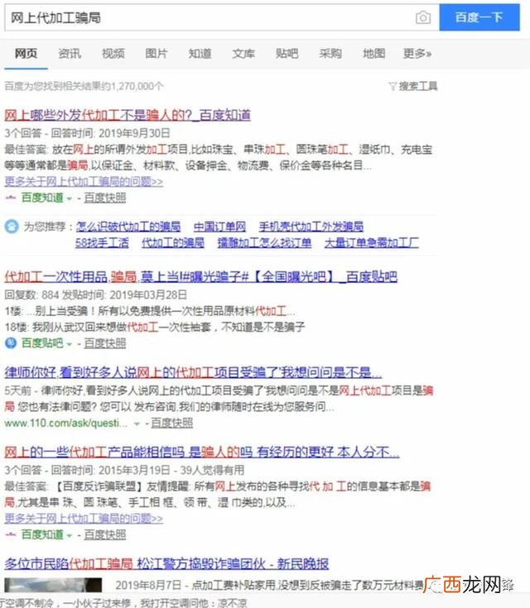Click first 更多关于网上代加工骗局的问题>> link
Image resolution: width=530 pixels, height=608 pixels.
coord(84,181)
